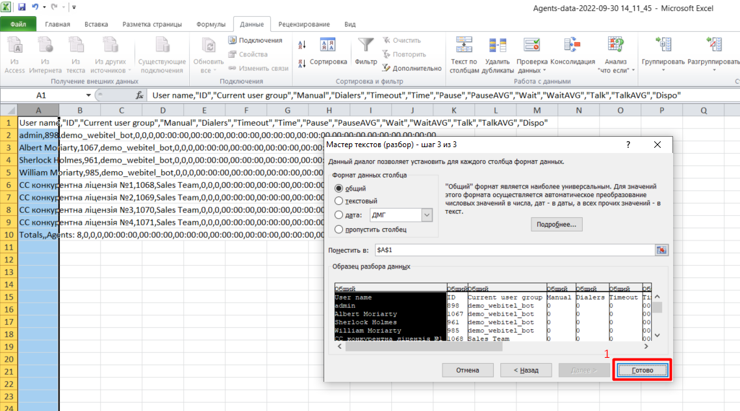740x411 pixels.
Task: Open the Sort (Сортировка) dialog
Action: coord(328,52)
